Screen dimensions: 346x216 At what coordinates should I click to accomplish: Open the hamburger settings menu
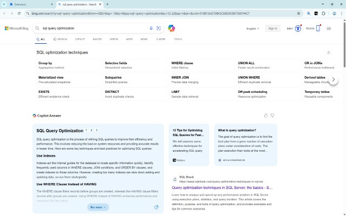[x=329, y=29]
